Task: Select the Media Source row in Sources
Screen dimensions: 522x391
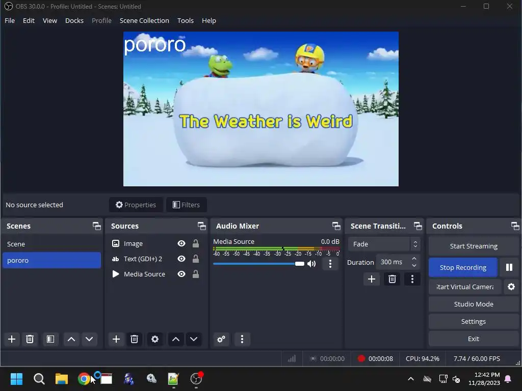Action: tap(156, 274)
